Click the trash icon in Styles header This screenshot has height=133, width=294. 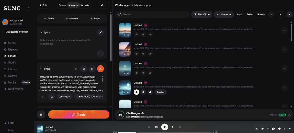pos(92,69)
